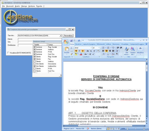
Task: Redo the action in Word toolbar
Action: point(79,41)
